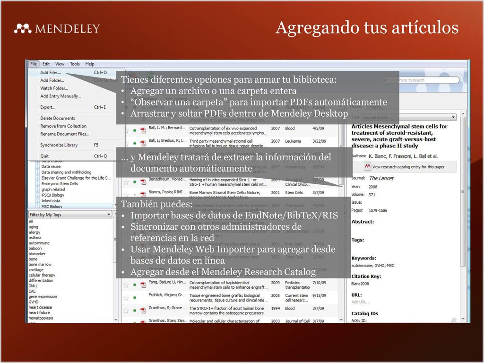This screenshot has height=363, width=484.
Task: Click the folder icon of graph related
Action: (x=38, y=190)
